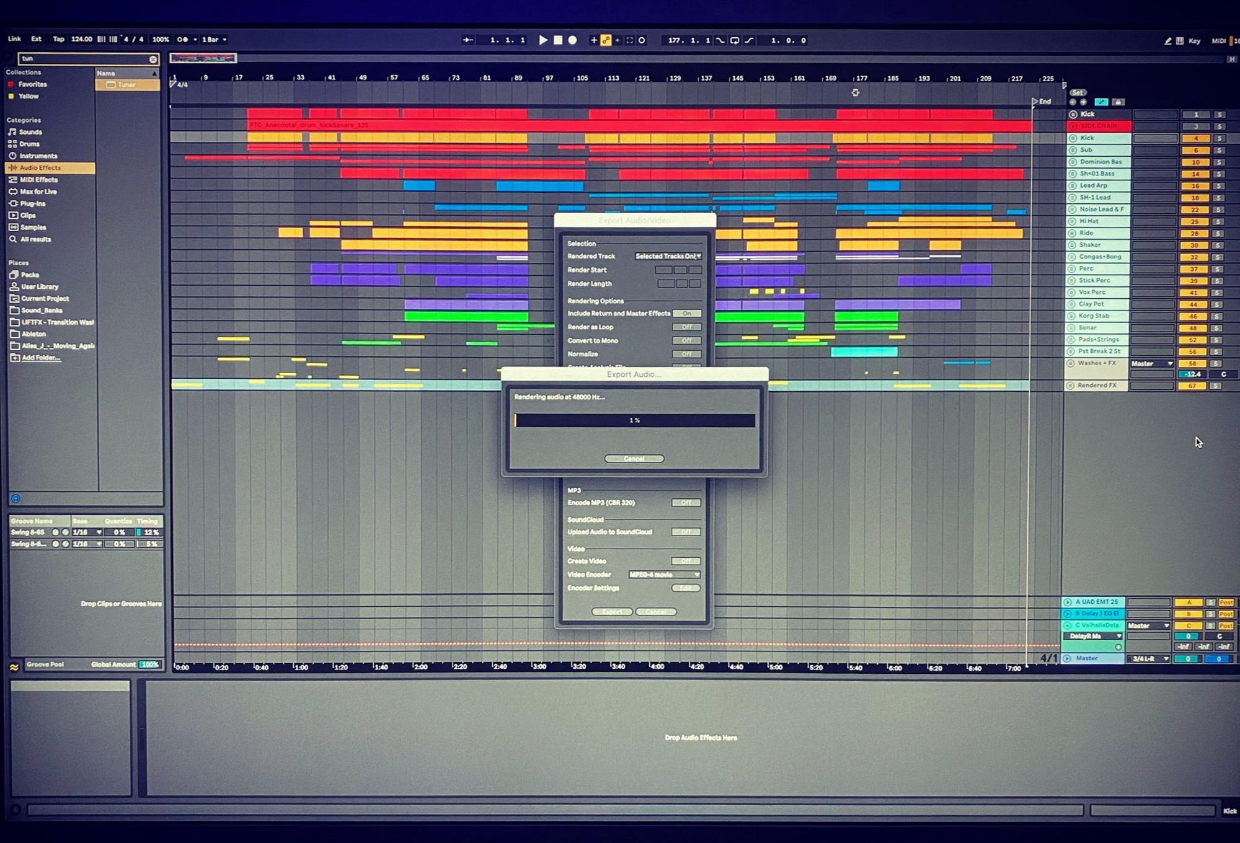Arm the Arrangement Record button
Viewport: 1240px width, 843px height.
click(x=573, y=40)
